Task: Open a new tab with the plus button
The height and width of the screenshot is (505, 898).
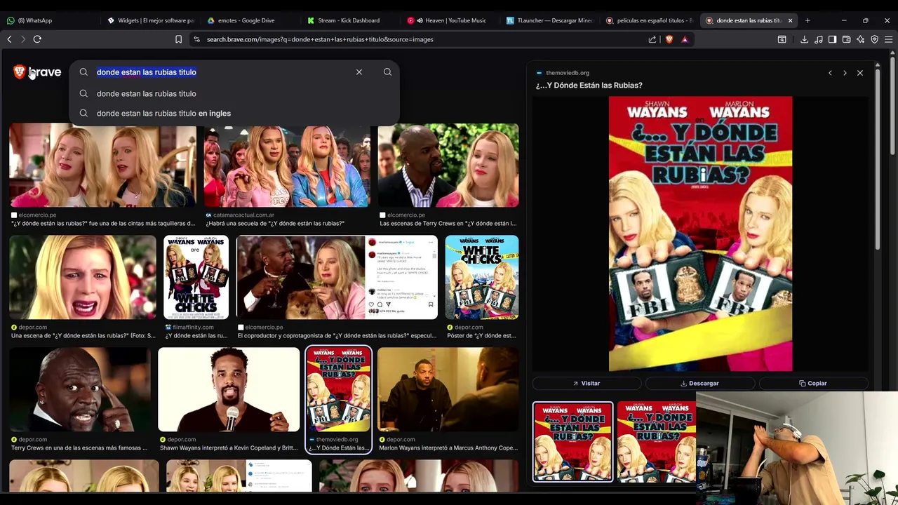Action: [x=807, y=20]
